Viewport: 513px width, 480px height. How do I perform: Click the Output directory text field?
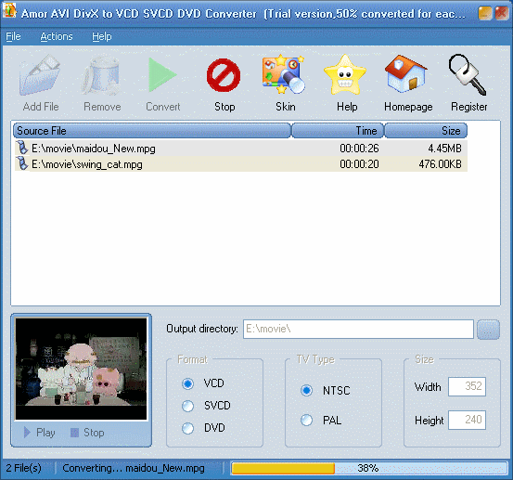click(x=358, y=329)
